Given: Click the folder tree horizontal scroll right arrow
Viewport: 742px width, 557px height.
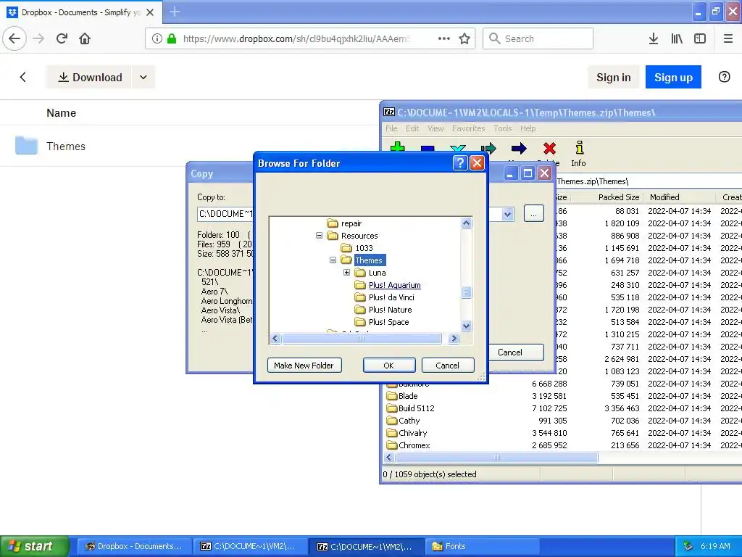Looking at the screenshot, I should 454,338.
